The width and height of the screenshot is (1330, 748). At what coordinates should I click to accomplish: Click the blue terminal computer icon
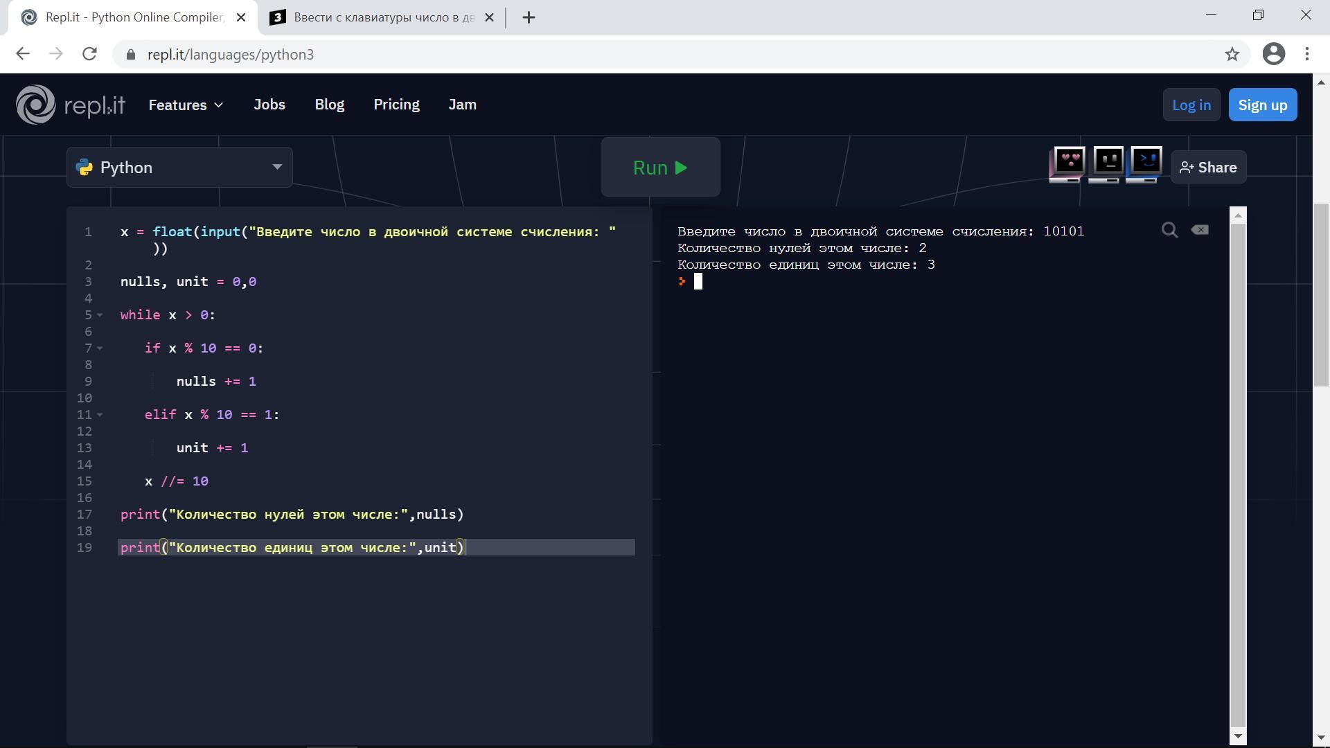point(1144,164)
